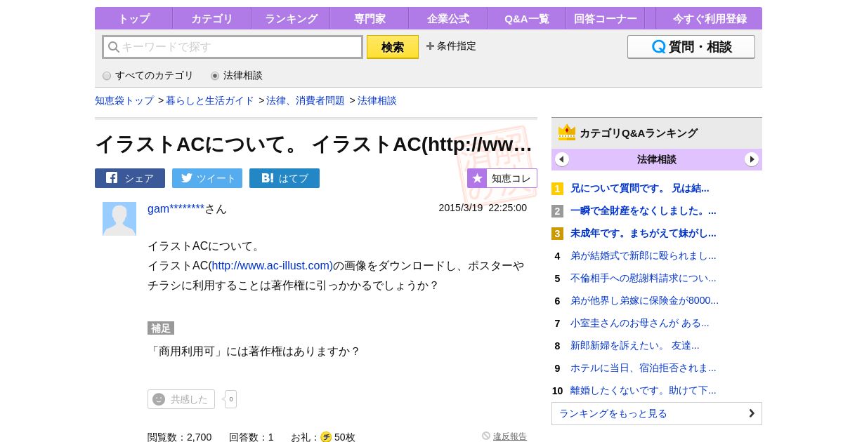Image resolution: width=843 pixels, height=442 pixels.
Task: Open the Q&A一覧 menu tab
Action: pyautogui.click(x=527, y=19)
